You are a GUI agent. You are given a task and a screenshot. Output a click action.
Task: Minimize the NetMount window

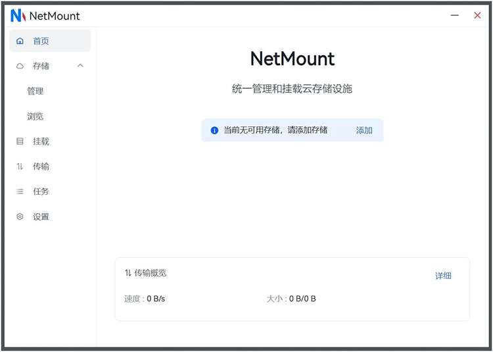[x=454, y=15]
